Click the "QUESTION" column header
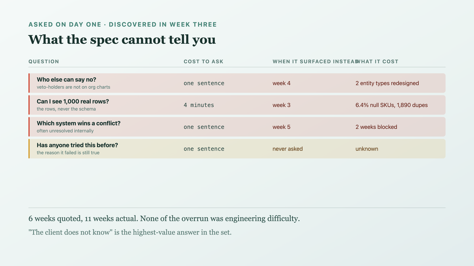The image size is (474, 266). (44, 61)
